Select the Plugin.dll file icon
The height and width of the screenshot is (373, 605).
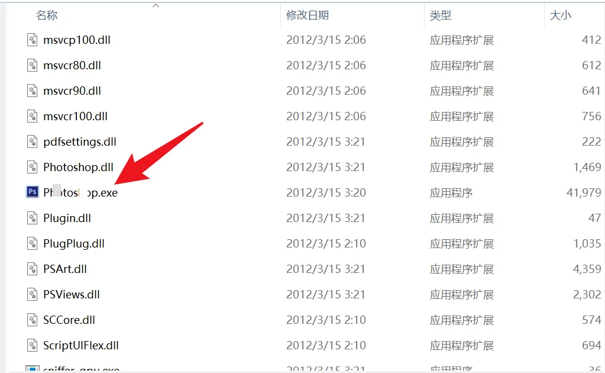coord(32,218)
